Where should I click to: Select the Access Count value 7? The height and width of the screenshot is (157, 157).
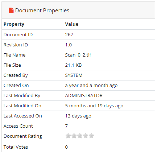coord(66,126)
